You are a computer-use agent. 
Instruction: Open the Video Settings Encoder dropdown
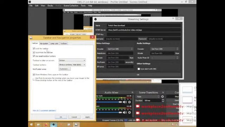120,49
